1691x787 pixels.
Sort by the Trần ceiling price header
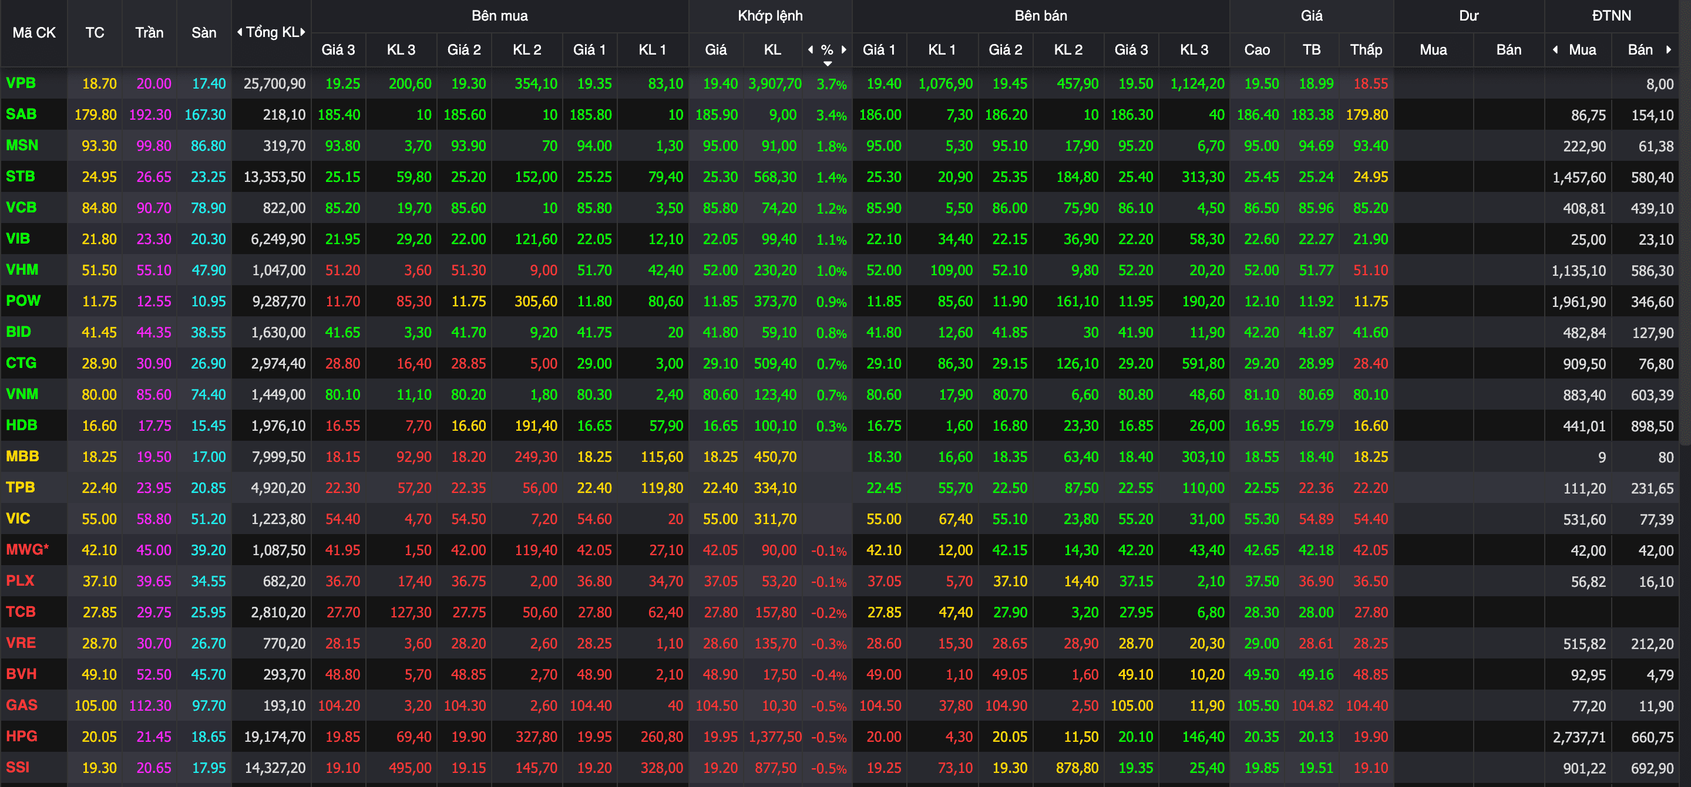[x=150, y=33]
